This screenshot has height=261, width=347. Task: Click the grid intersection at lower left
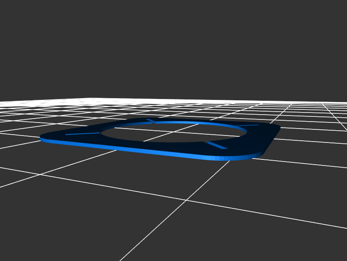[40, 175]
